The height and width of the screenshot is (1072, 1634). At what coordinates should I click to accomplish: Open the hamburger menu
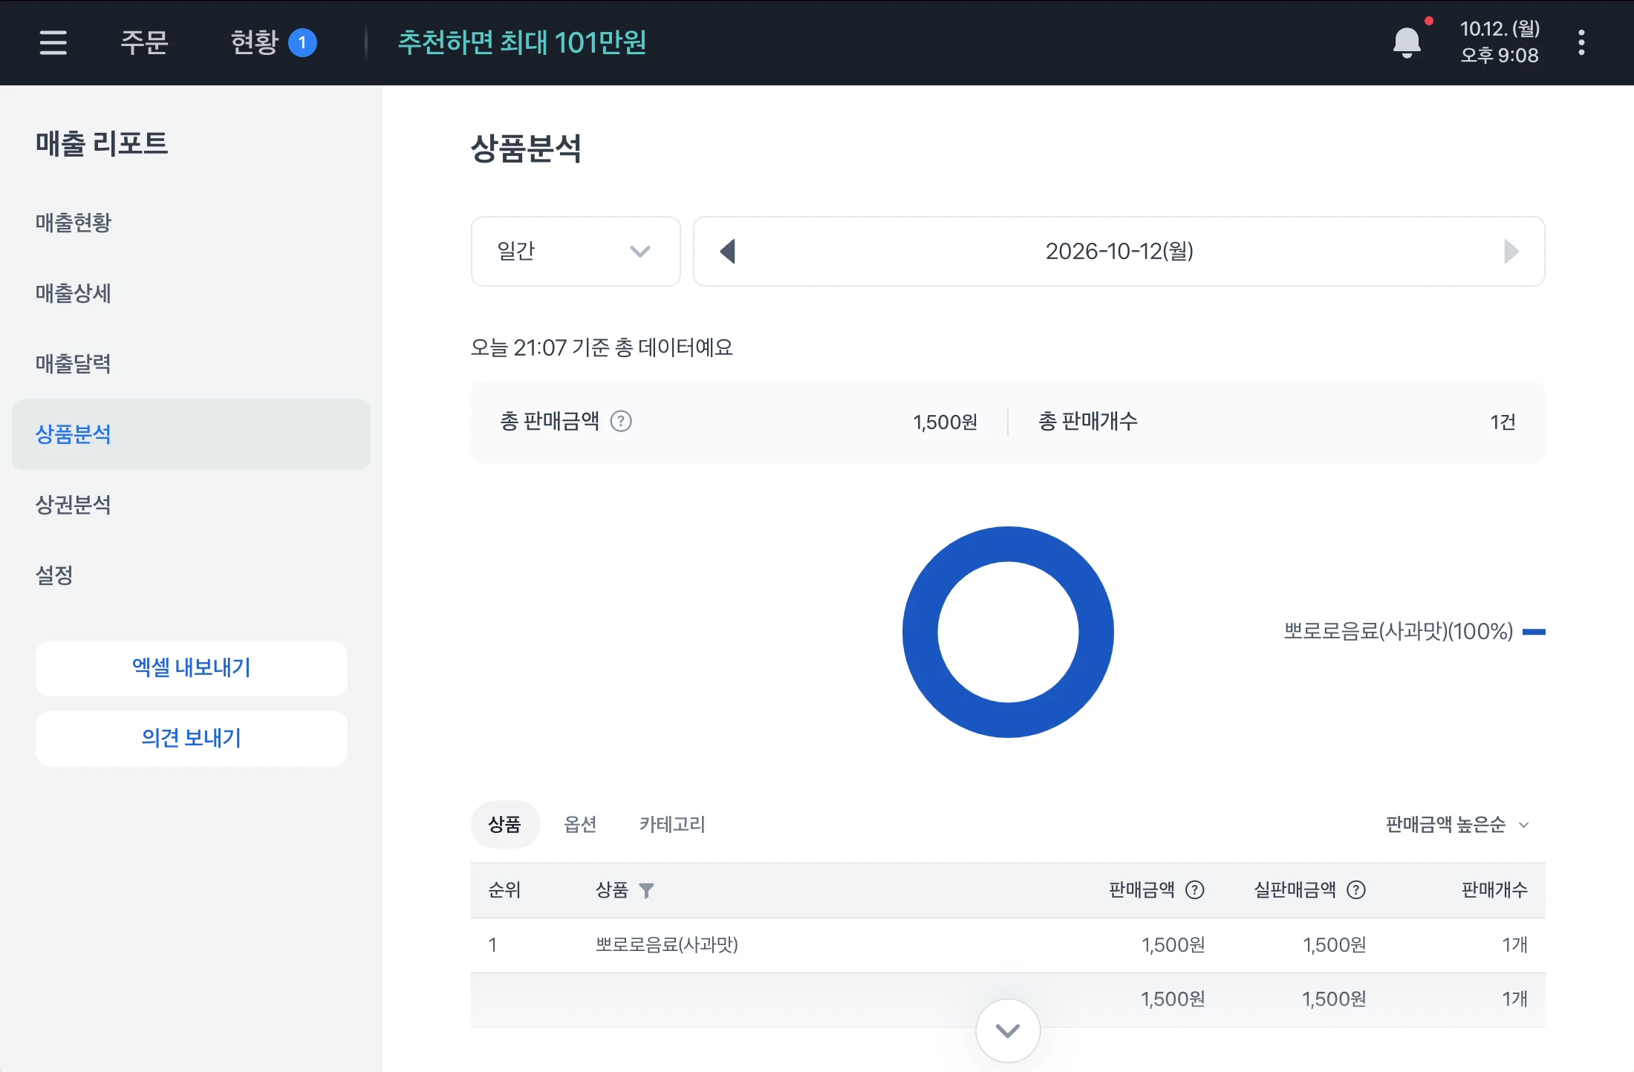pyautogui.click(x=53, y=42)
